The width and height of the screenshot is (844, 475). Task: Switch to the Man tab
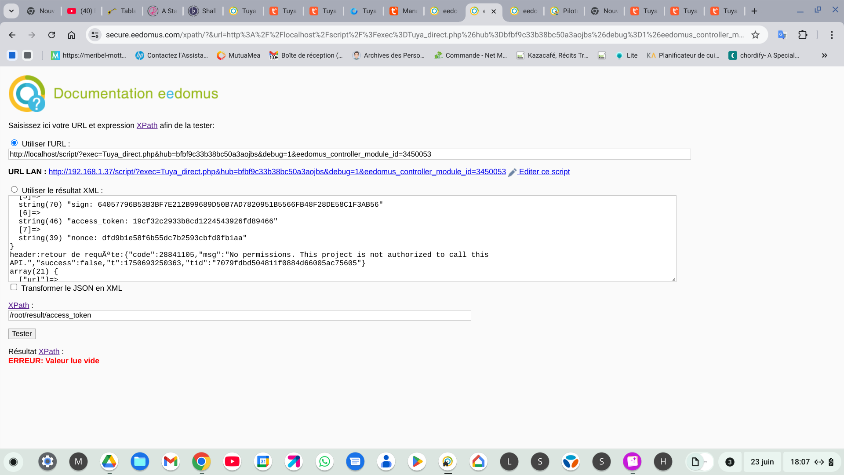point(404,11)
